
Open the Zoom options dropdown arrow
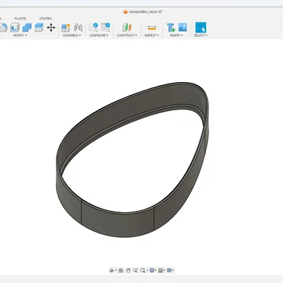tap(147, 270)
